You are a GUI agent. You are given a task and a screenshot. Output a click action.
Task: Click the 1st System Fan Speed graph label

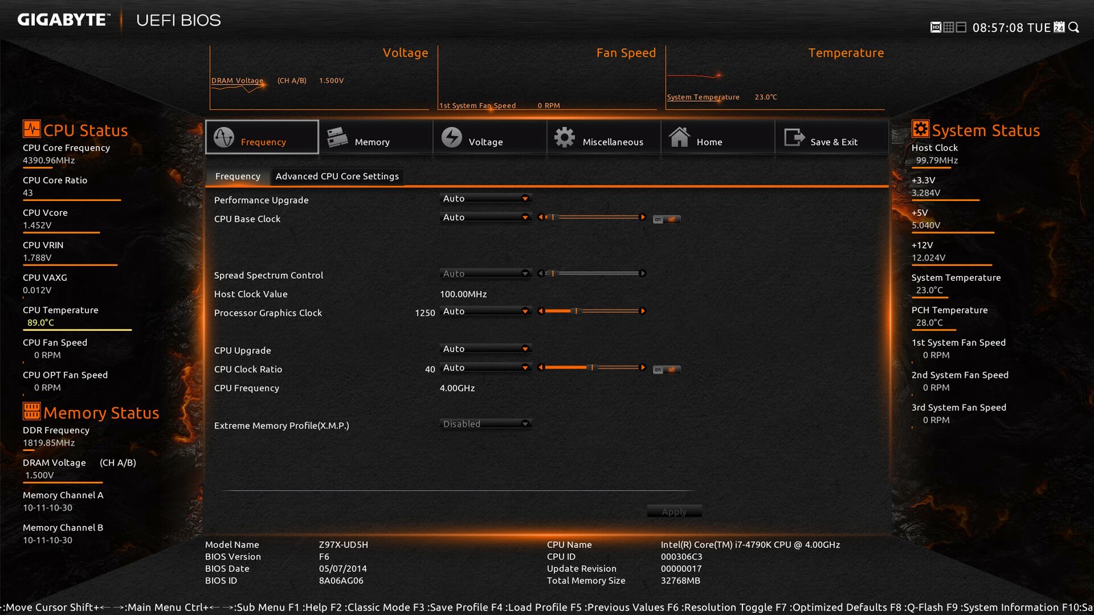pos(477,106)
